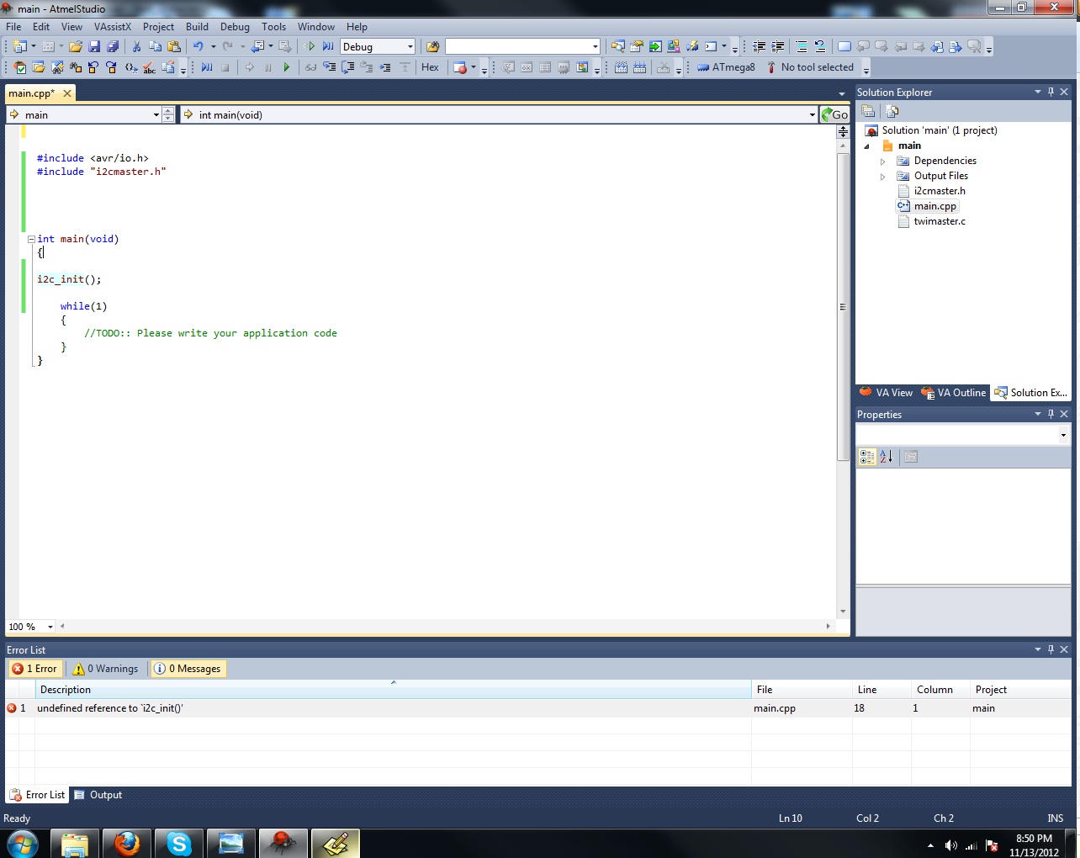The height and width of the screenshot is (858, 1080).
Task: Click the Categorized view icon in Properties
Action: (867, 457)
